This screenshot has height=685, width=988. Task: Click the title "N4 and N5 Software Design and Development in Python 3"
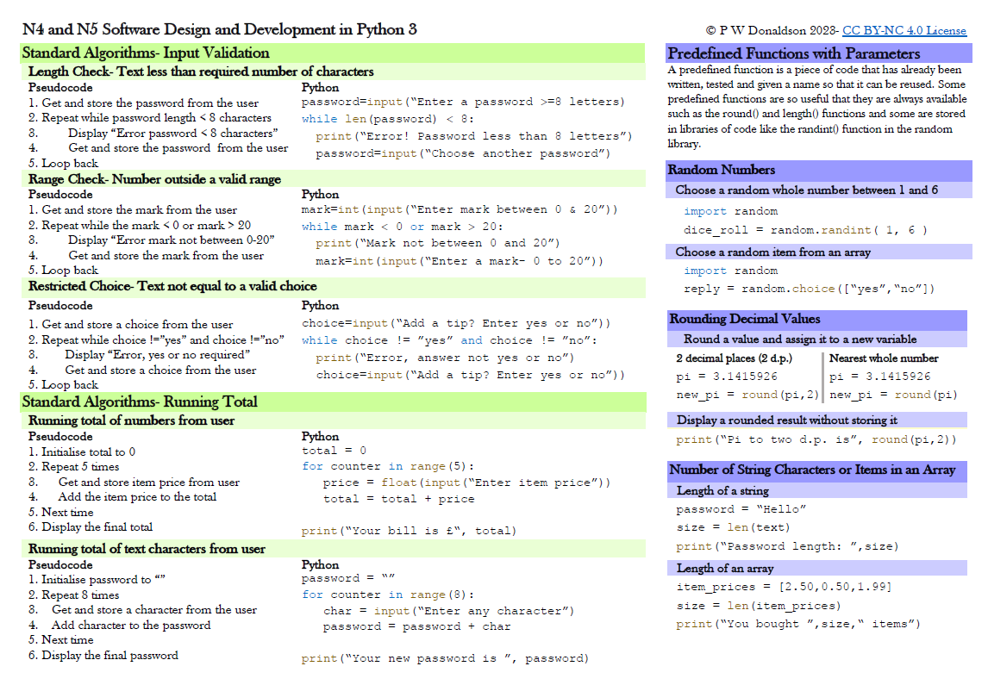point(219,29)
